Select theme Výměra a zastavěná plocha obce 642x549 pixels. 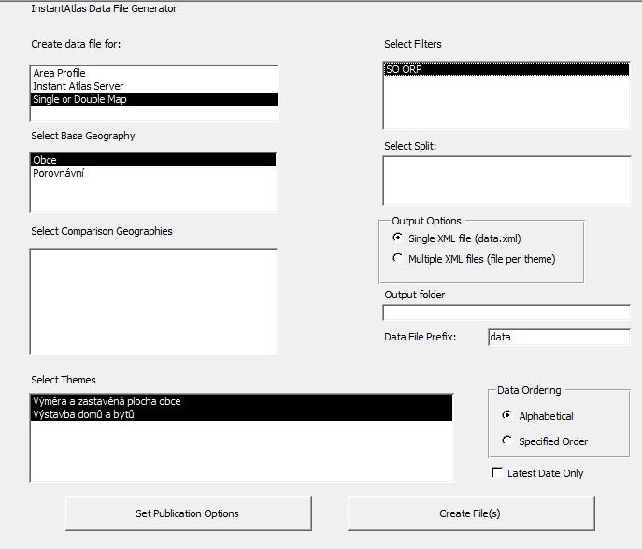click(242, 401)
